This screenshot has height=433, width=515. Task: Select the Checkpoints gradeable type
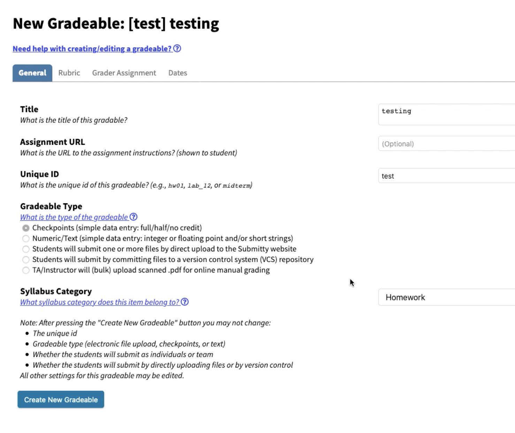click(26, 228)
